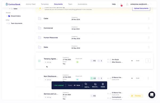Check the Non Disclosure document checkbox

[x=39, y=78]
